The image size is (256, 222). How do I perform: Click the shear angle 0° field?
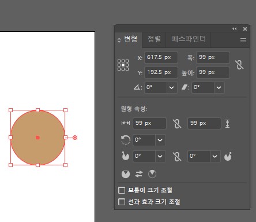click(x=203, y=87)
